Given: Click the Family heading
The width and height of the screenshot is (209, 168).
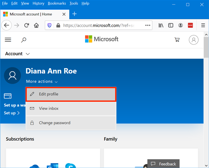Looking at the screenshot, I should point(111,139).
